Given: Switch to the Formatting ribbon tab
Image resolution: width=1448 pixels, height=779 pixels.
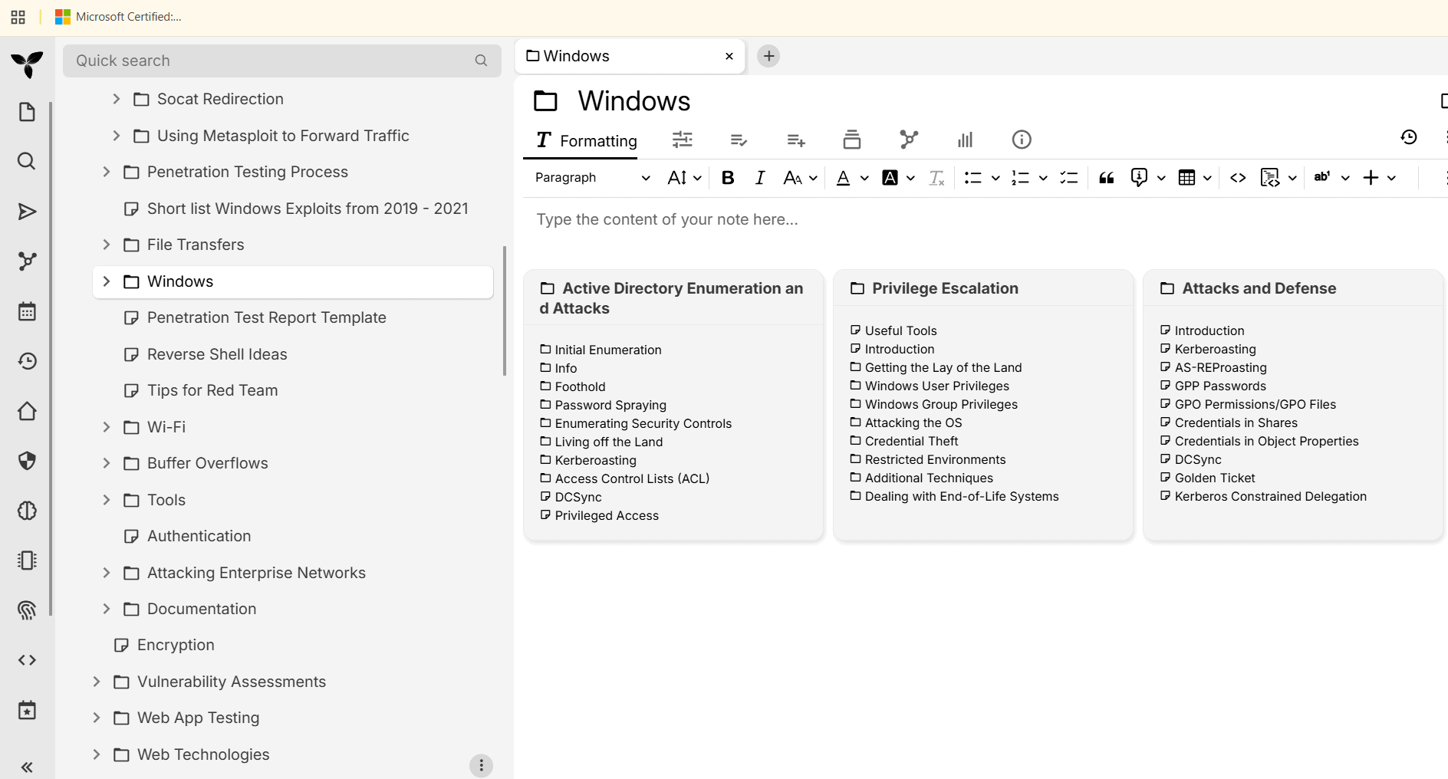Looking at the screenshot, I should pos(587,140).
